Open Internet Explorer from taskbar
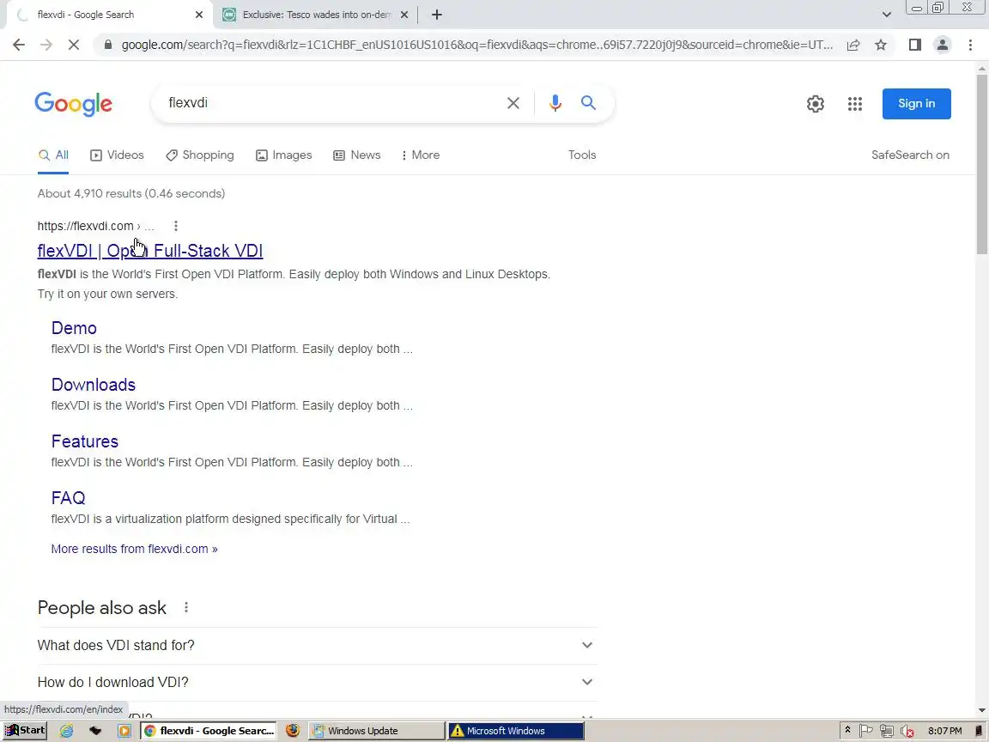 pos(66,731)
